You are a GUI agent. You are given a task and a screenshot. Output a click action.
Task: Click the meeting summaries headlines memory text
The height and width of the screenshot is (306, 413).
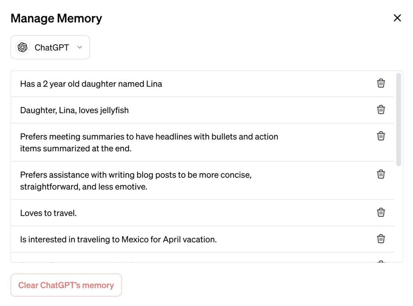point(149,142)
